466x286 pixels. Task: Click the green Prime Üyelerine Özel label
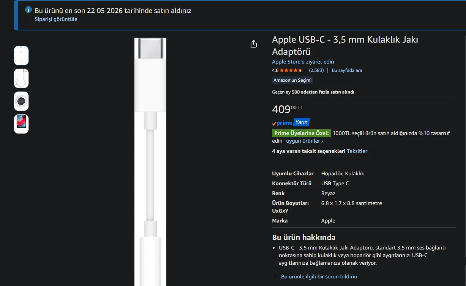[x=301, y=133]
